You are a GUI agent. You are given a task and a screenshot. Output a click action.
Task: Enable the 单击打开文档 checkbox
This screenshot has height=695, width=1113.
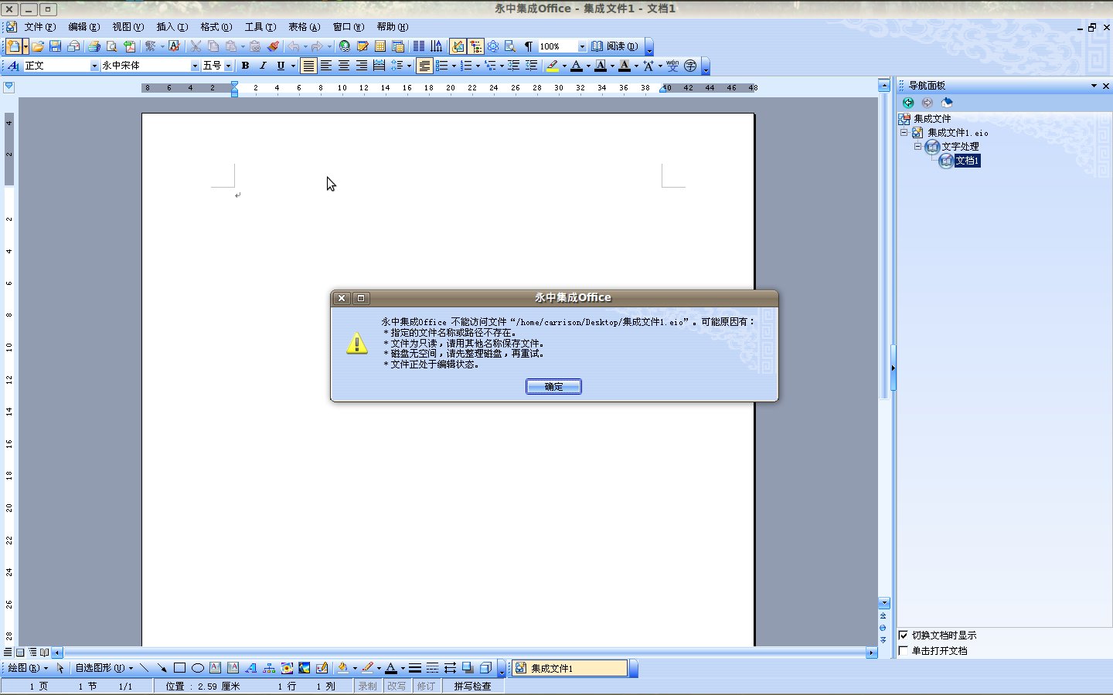(903, 650)
